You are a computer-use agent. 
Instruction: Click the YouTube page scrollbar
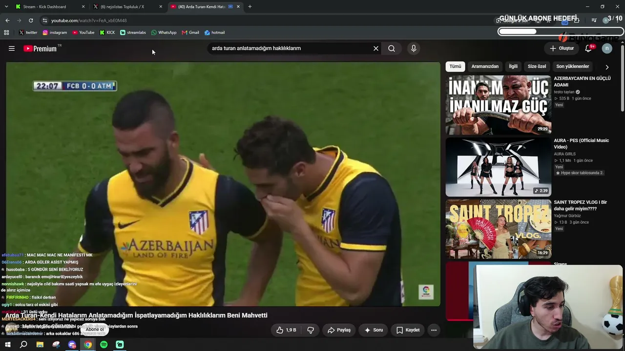(622, 78)
